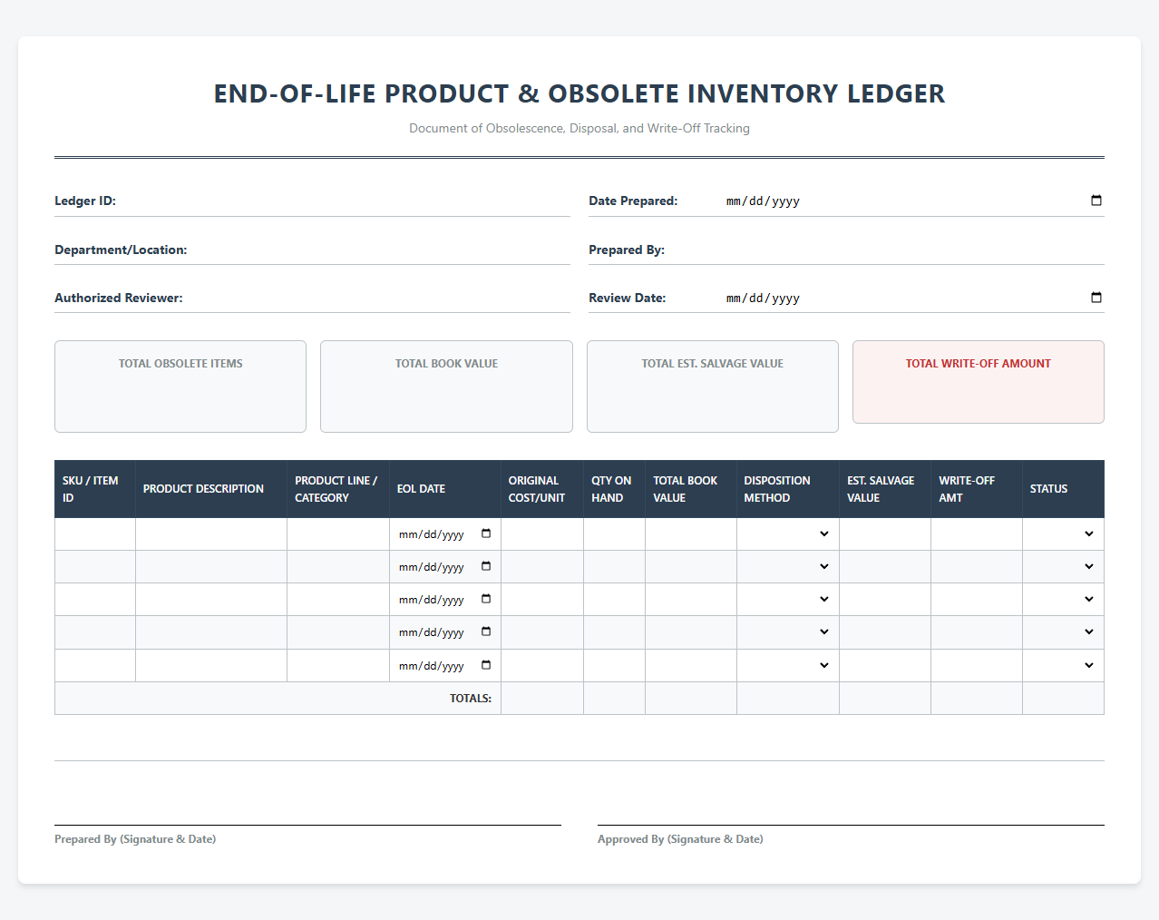Viewport: 1159px width, 920px height.
Task: Click Approved By (Signature & Date) line
Action: [x=851, y=825]
